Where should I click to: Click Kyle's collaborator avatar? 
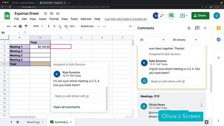156,15
